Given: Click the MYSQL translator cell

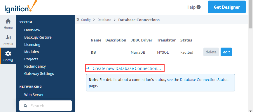Looking at the screenshot, I should tap(163, 52).
